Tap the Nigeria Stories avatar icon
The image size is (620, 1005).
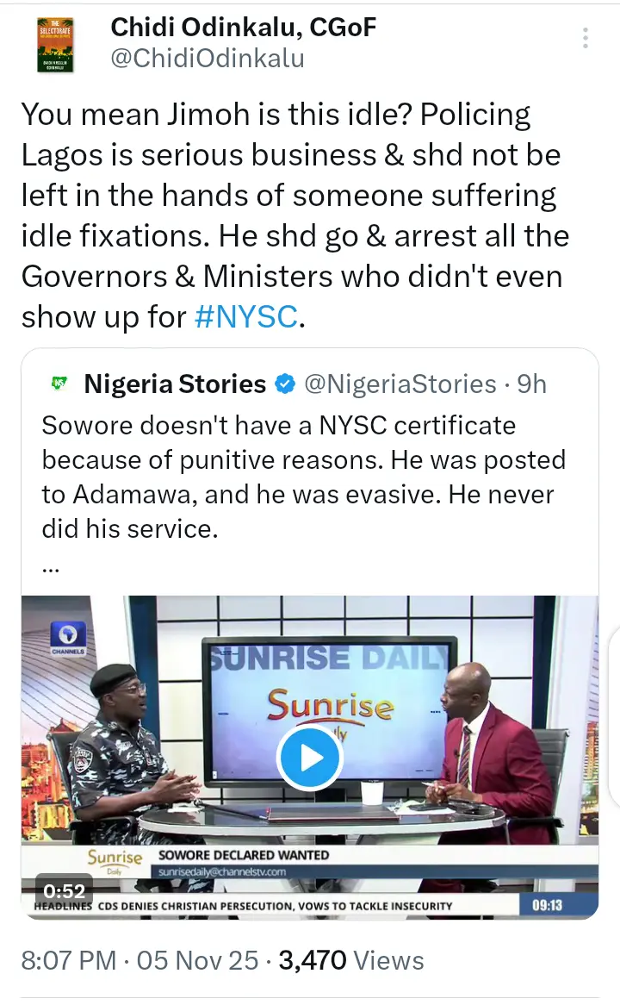click(x=59, y=384)
